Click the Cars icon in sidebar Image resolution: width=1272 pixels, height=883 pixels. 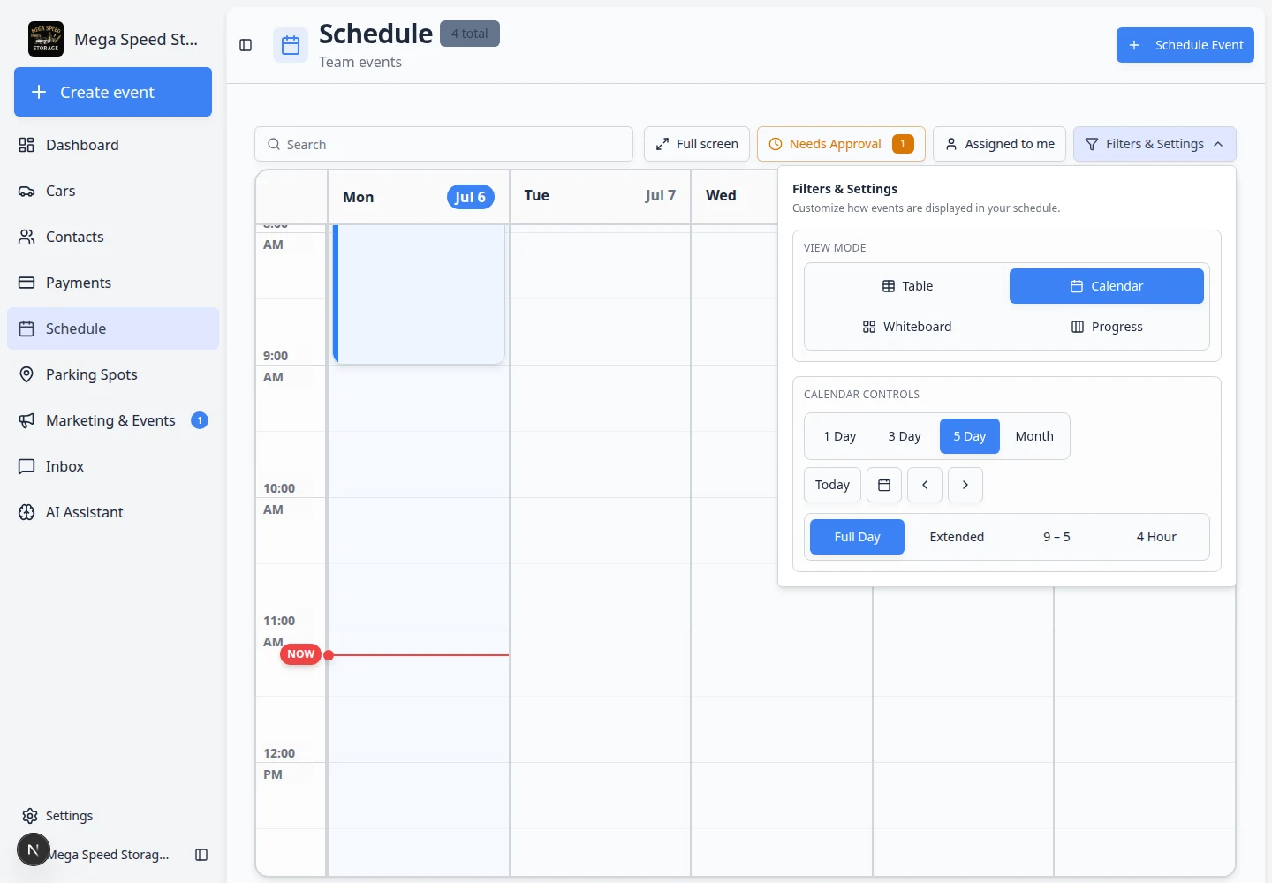(26, 191)
